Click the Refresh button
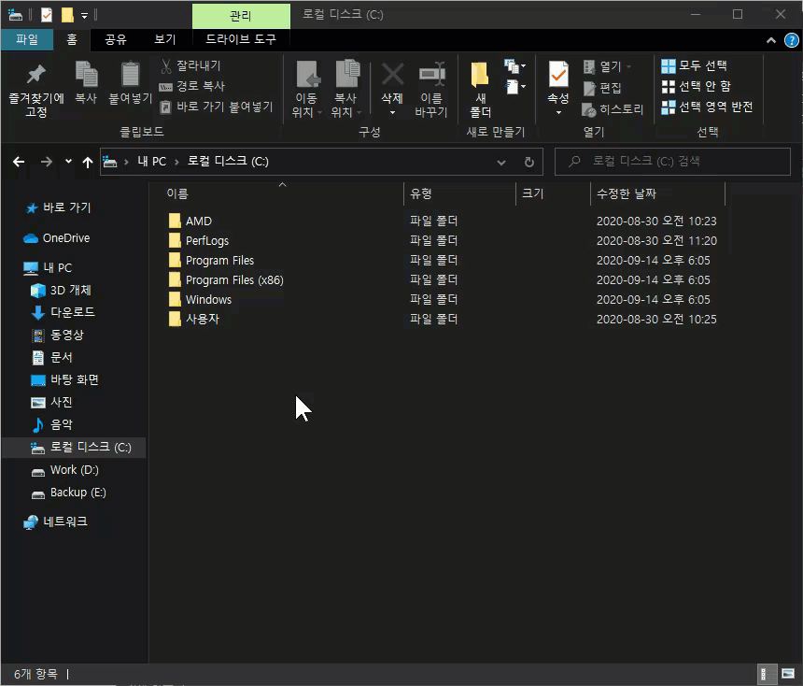Image resolution: width=803 pixels, height=686 pixels. click(529, 163)
